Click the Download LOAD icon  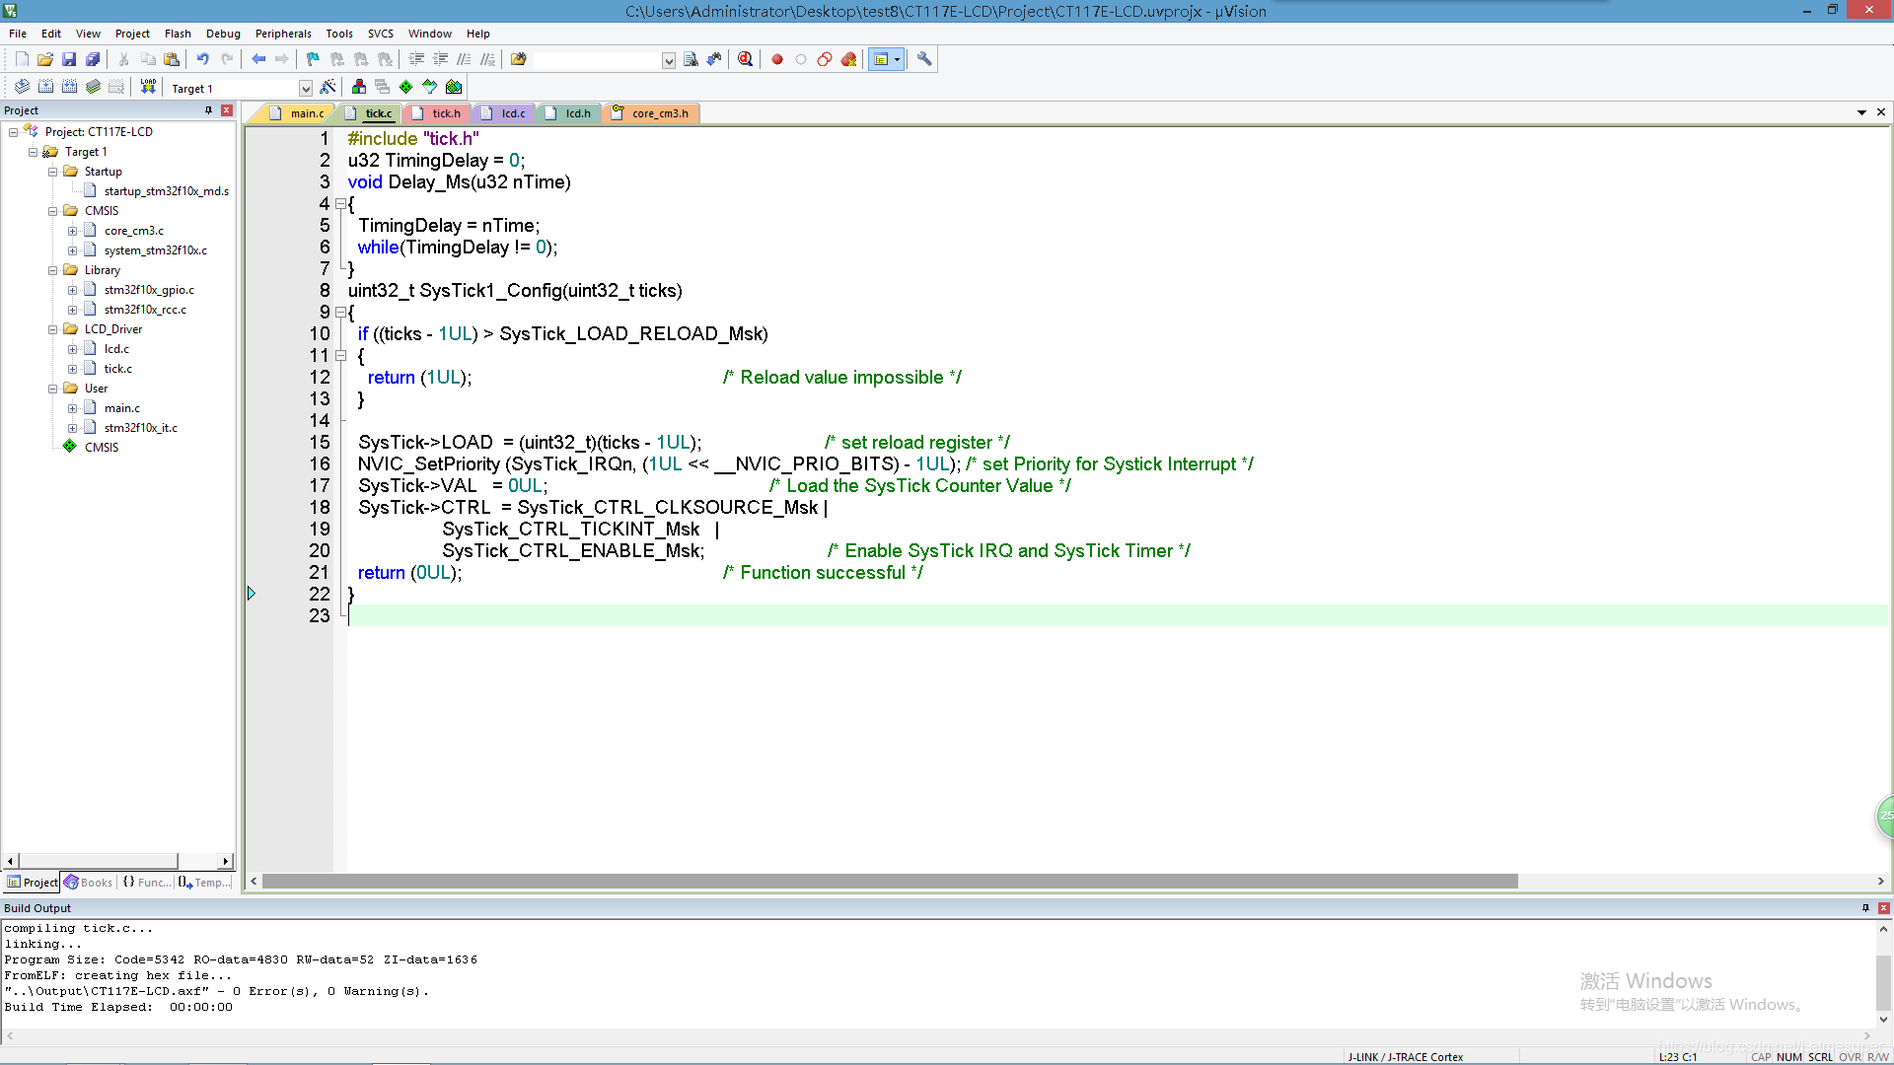[148, 87]
